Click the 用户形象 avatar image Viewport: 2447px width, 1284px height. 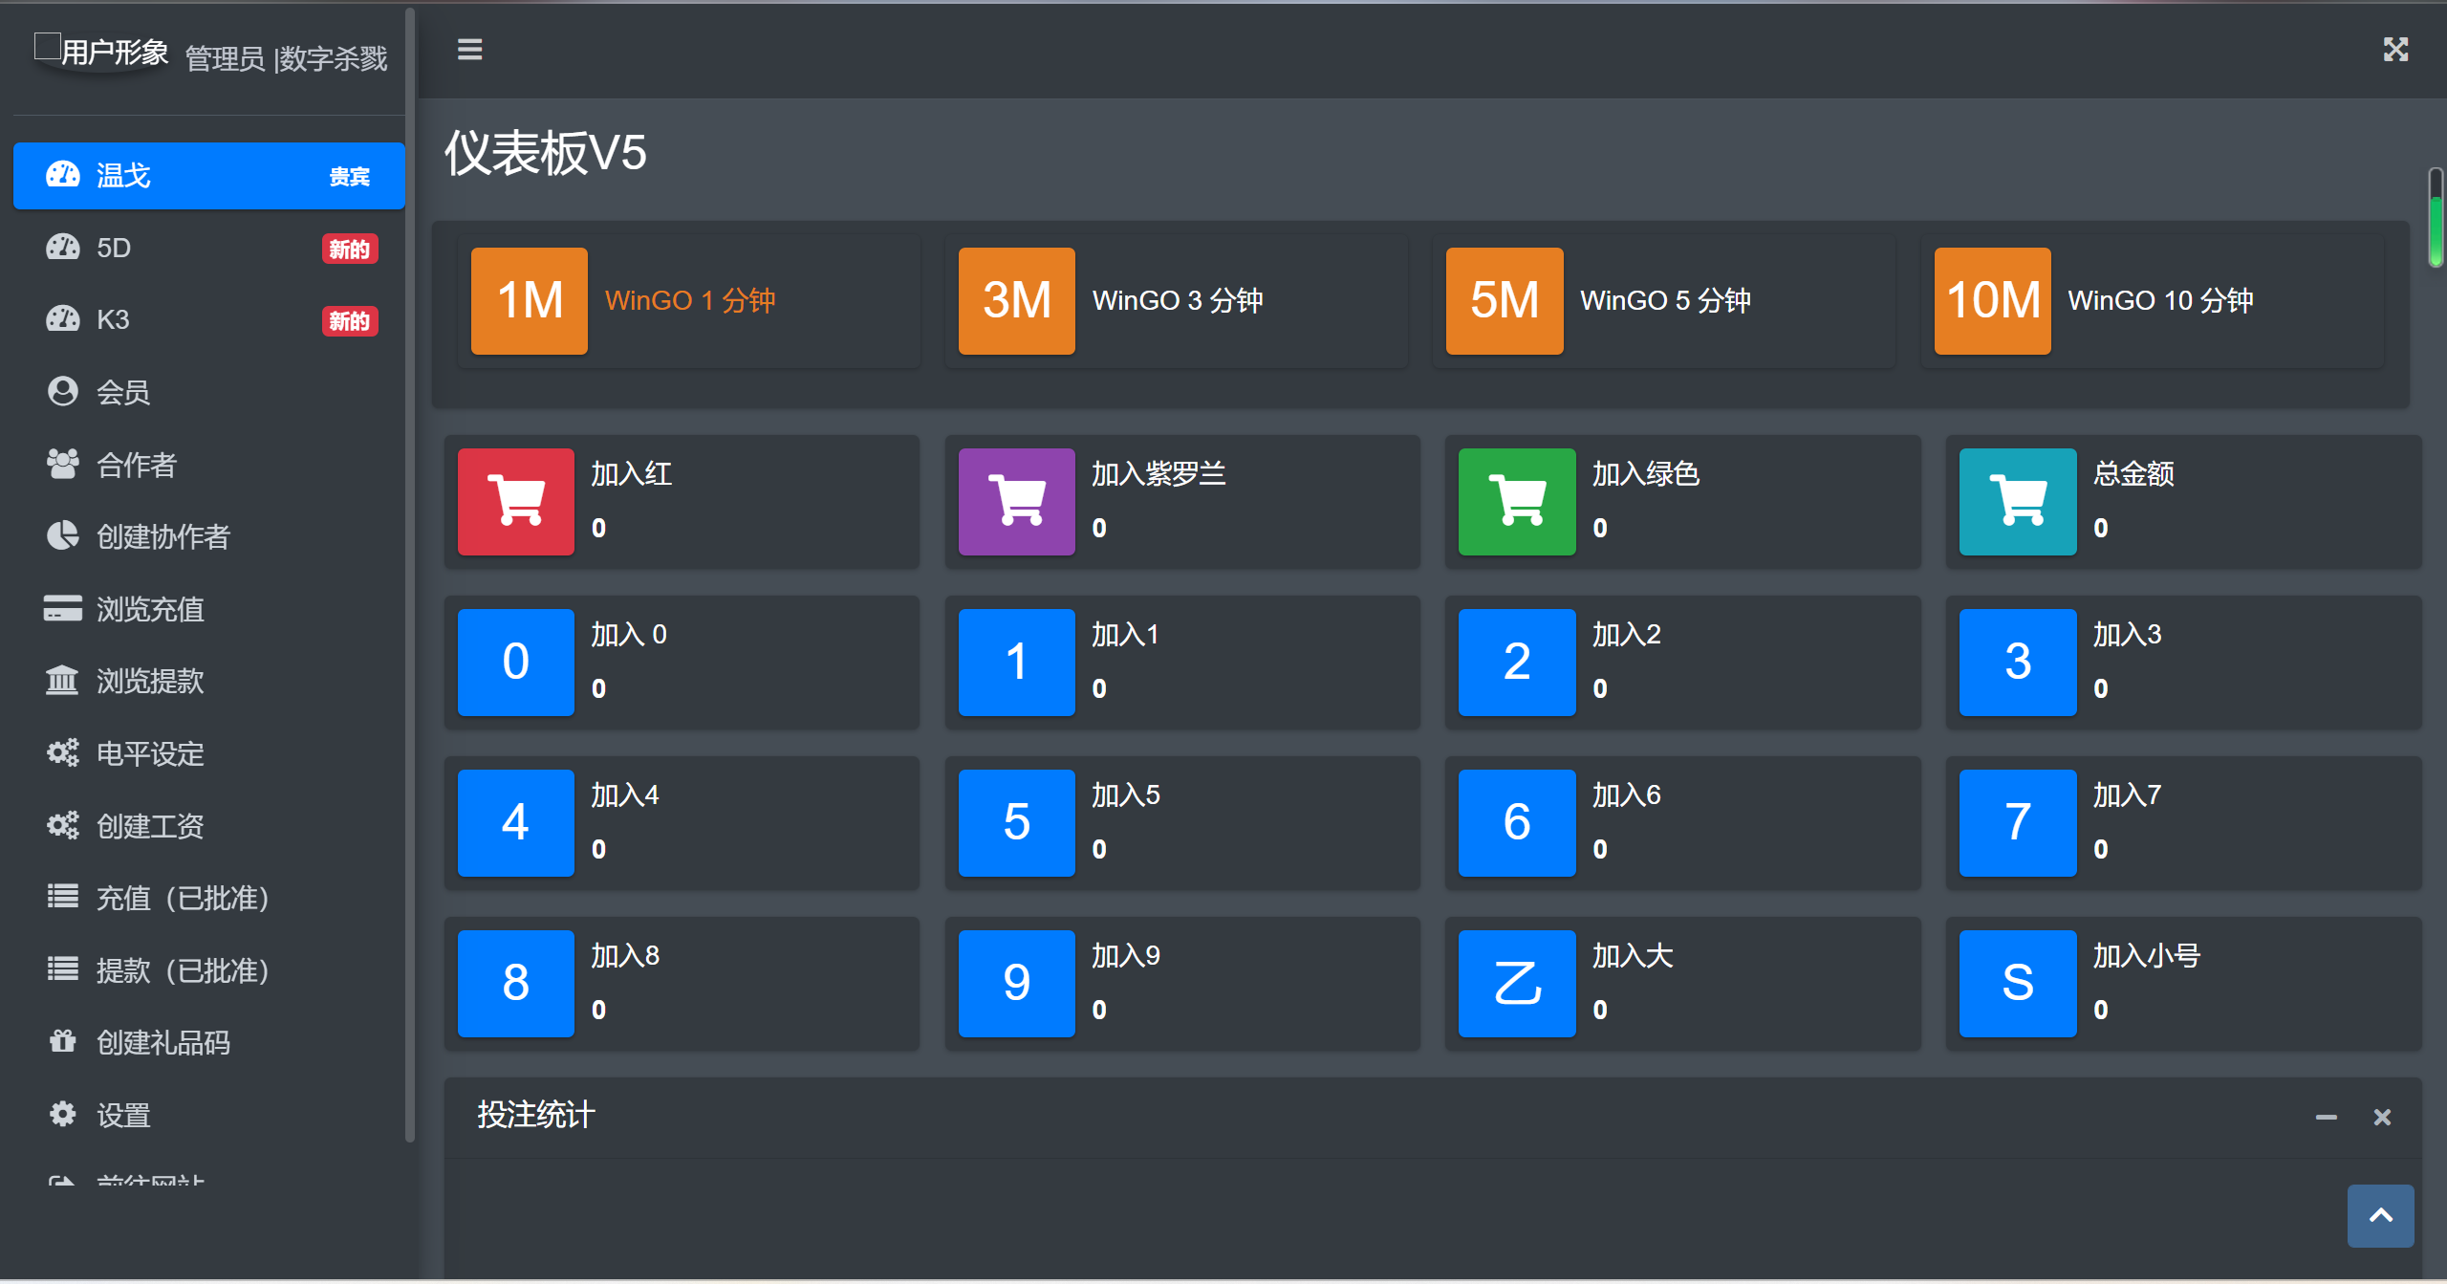click(100, 52)
